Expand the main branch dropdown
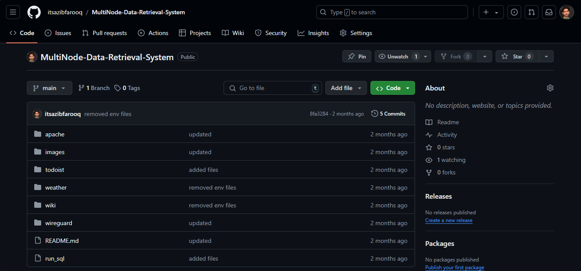This screenshot has height=271, width=581. (x=49, y=88)
